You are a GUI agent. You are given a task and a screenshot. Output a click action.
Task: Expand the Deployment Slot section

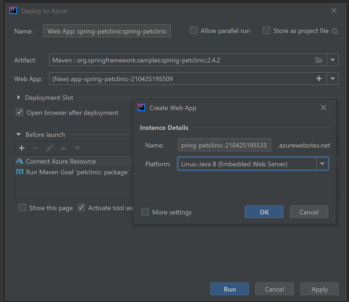19,97
